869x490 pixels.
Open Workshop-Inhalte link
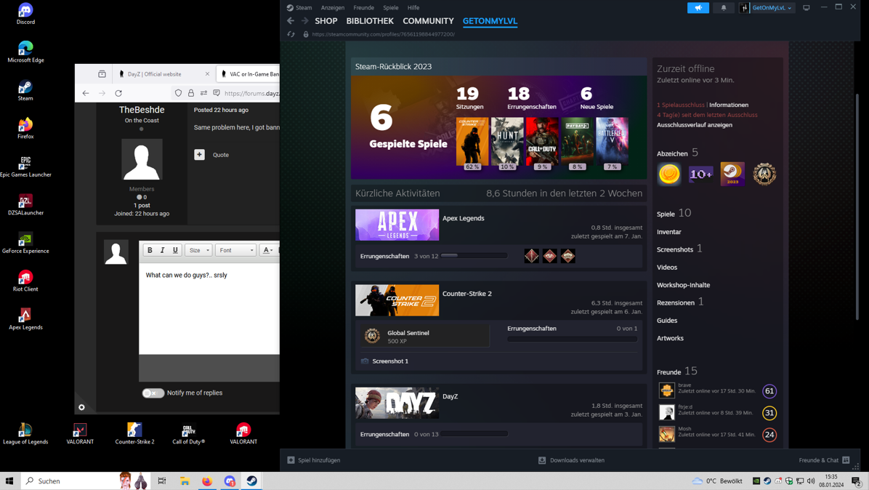[x=683, y=285]
